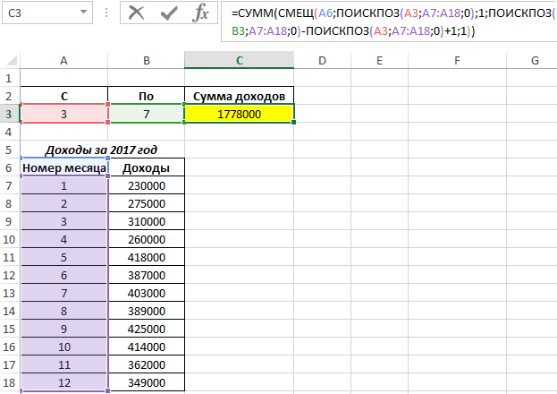Confirm the formula with the checkmark Enter icon
Viewport: 557px width, 394px height.
pos(168,13)
